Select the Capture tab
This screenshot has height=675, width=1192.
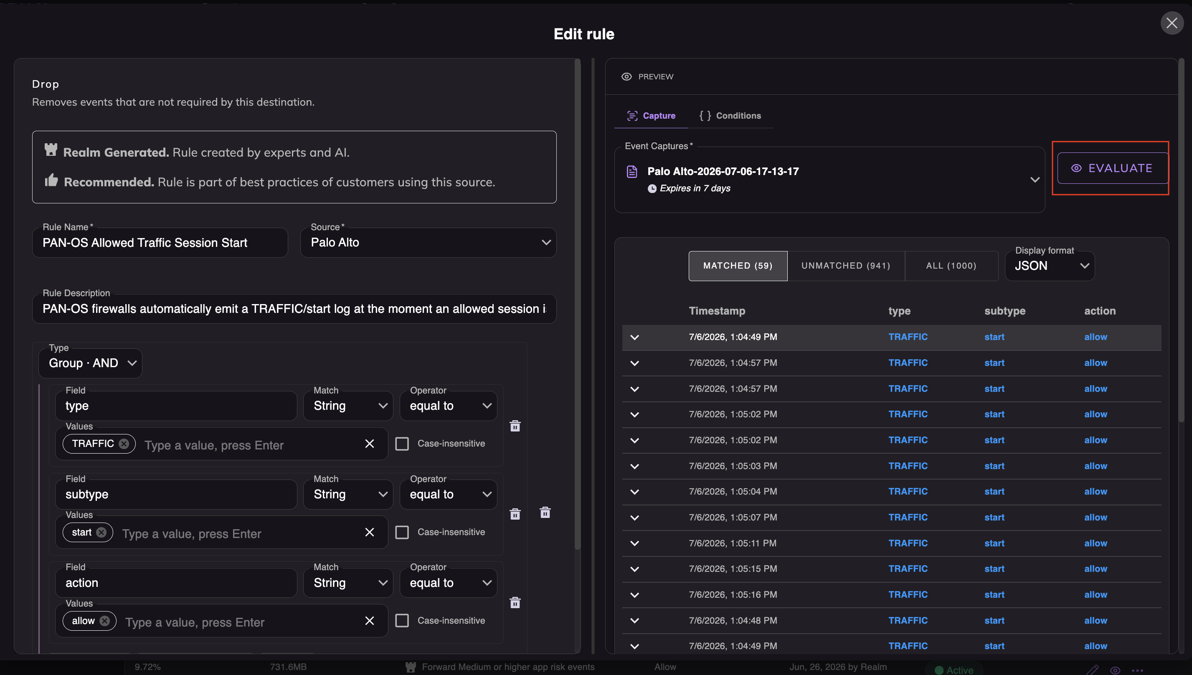[651, 116]
